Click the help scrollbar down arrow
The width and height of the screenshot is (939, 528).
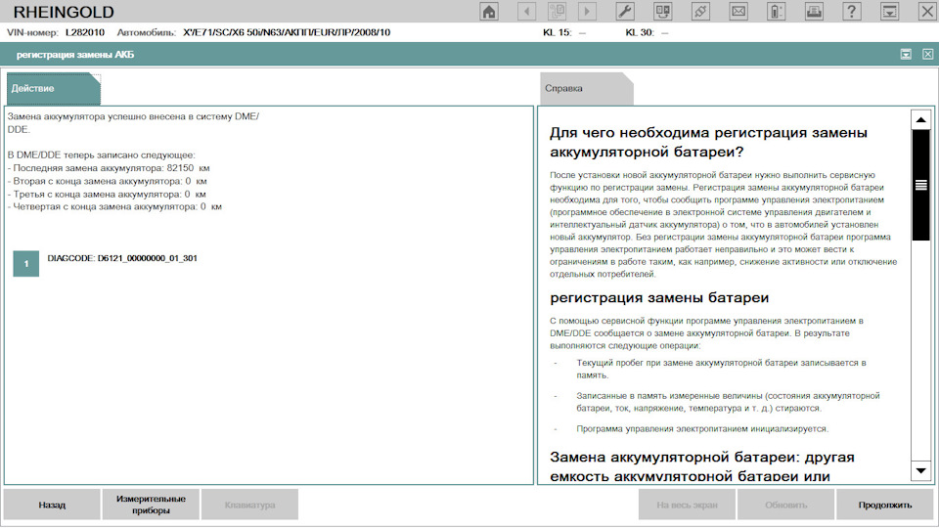[921, 470]
